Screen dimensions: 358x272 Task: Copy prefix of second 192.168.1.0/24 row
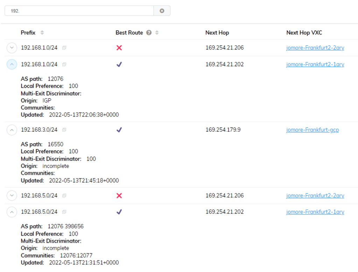coord(64,64)
